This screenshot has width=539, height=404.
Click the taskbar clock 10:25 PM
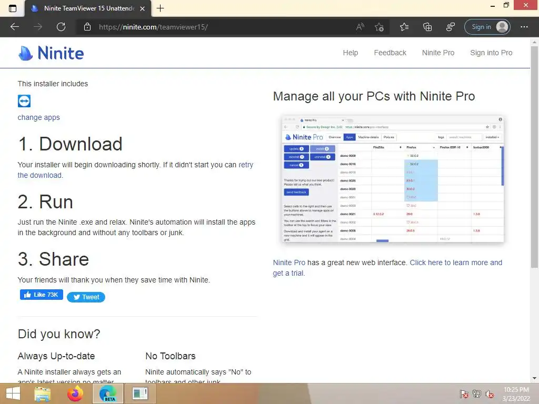pyautogui.click(x=516, y=394)
